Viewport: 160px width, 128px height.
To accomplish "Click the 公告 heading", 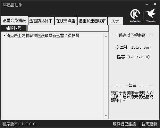I will tap(132, 85).
